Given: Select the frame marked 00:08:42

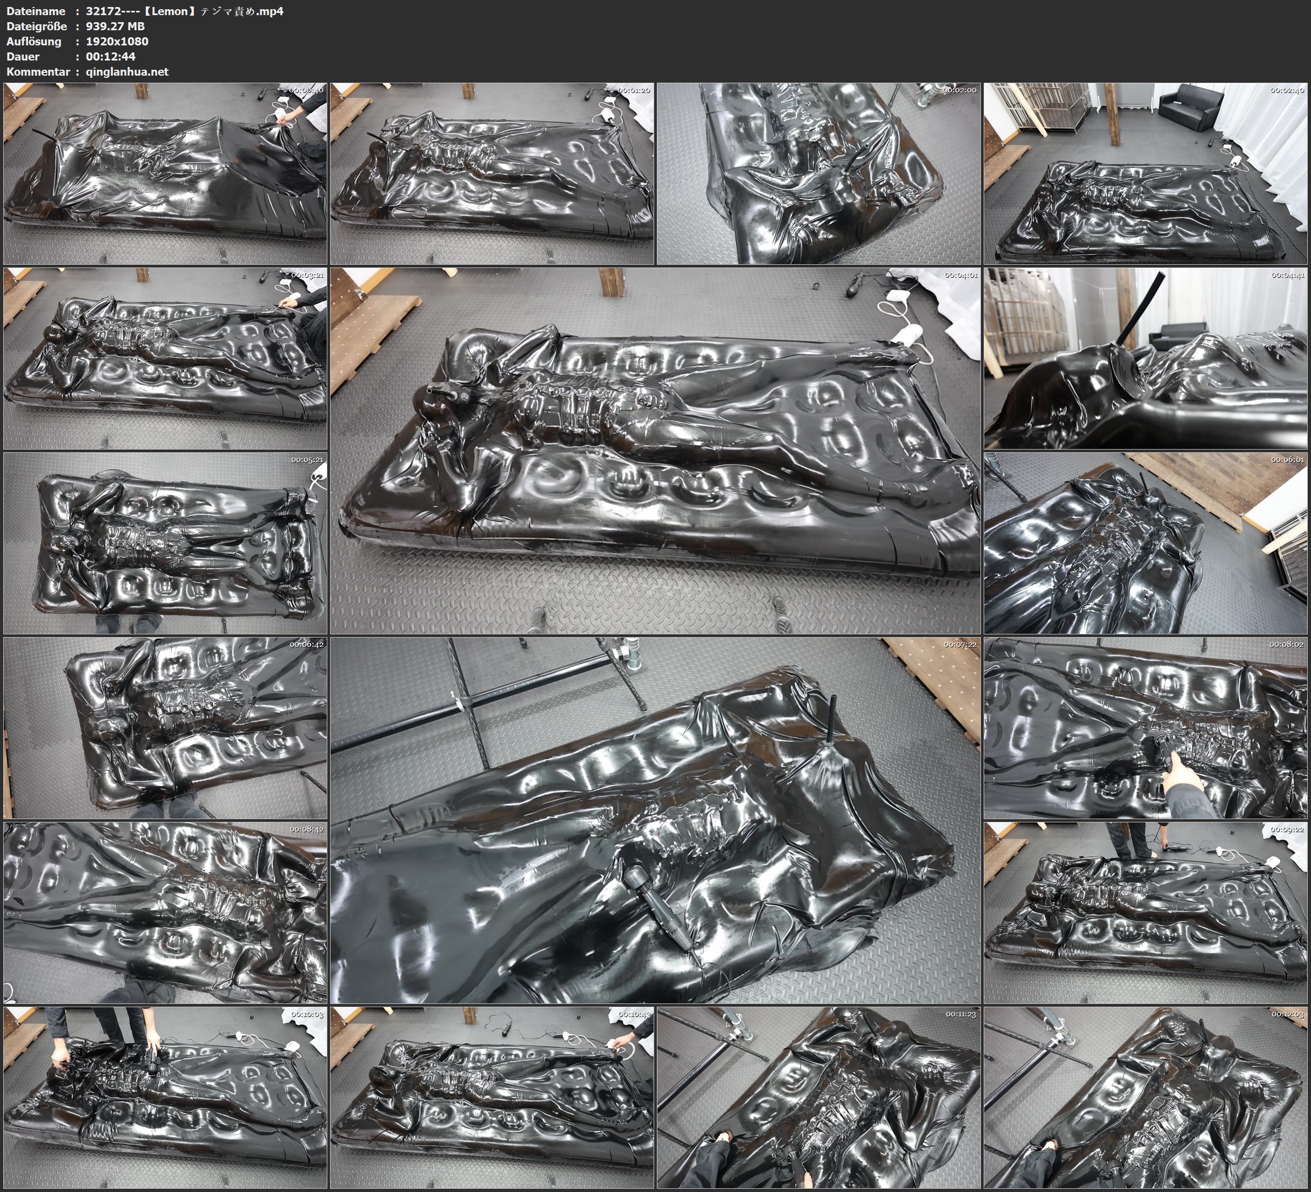Looking at the screenshot, I should (x=165, y=912).
